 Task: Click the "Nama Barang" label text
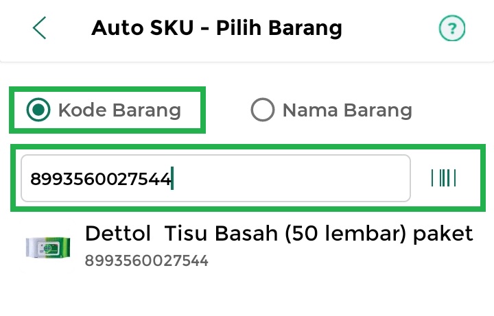[347, 110]
